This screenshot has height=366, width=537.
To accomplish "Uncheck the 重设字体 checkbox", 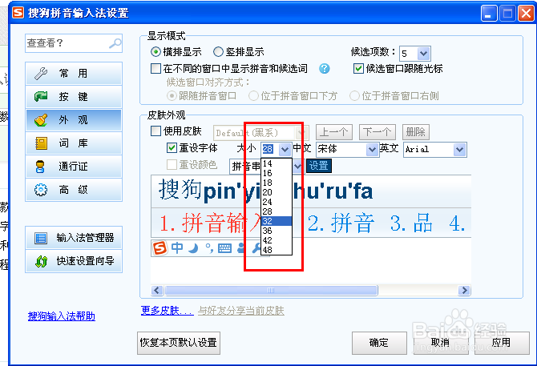I will (x=172, y=148).
